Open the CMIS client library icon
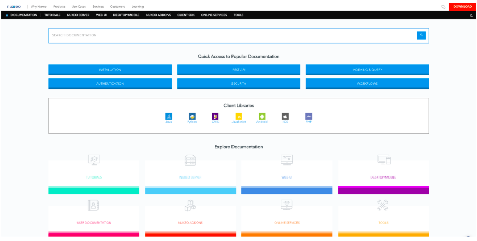 pos(215,116)
